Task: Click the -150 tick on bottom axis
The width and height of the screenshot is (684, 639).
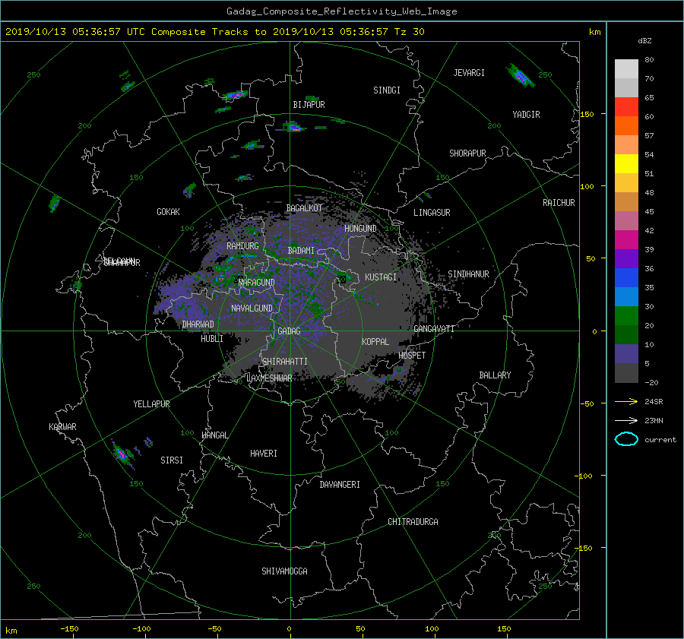Action: [69, 629]
